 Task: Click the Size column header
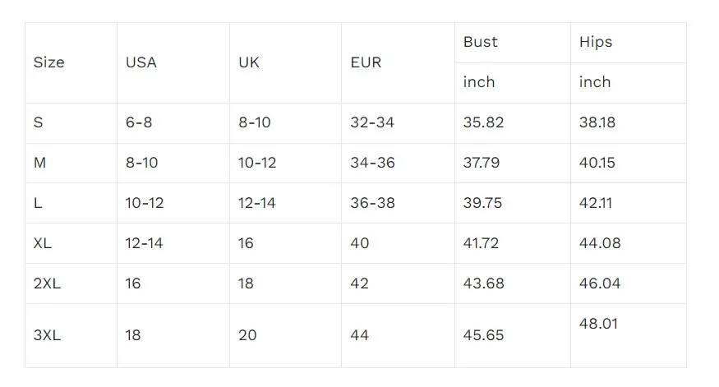click(49, 62)
